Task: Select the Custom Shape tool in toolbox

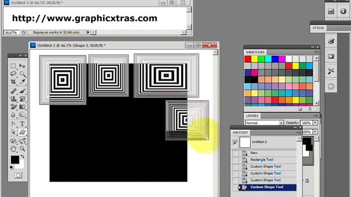Action: 22,132
